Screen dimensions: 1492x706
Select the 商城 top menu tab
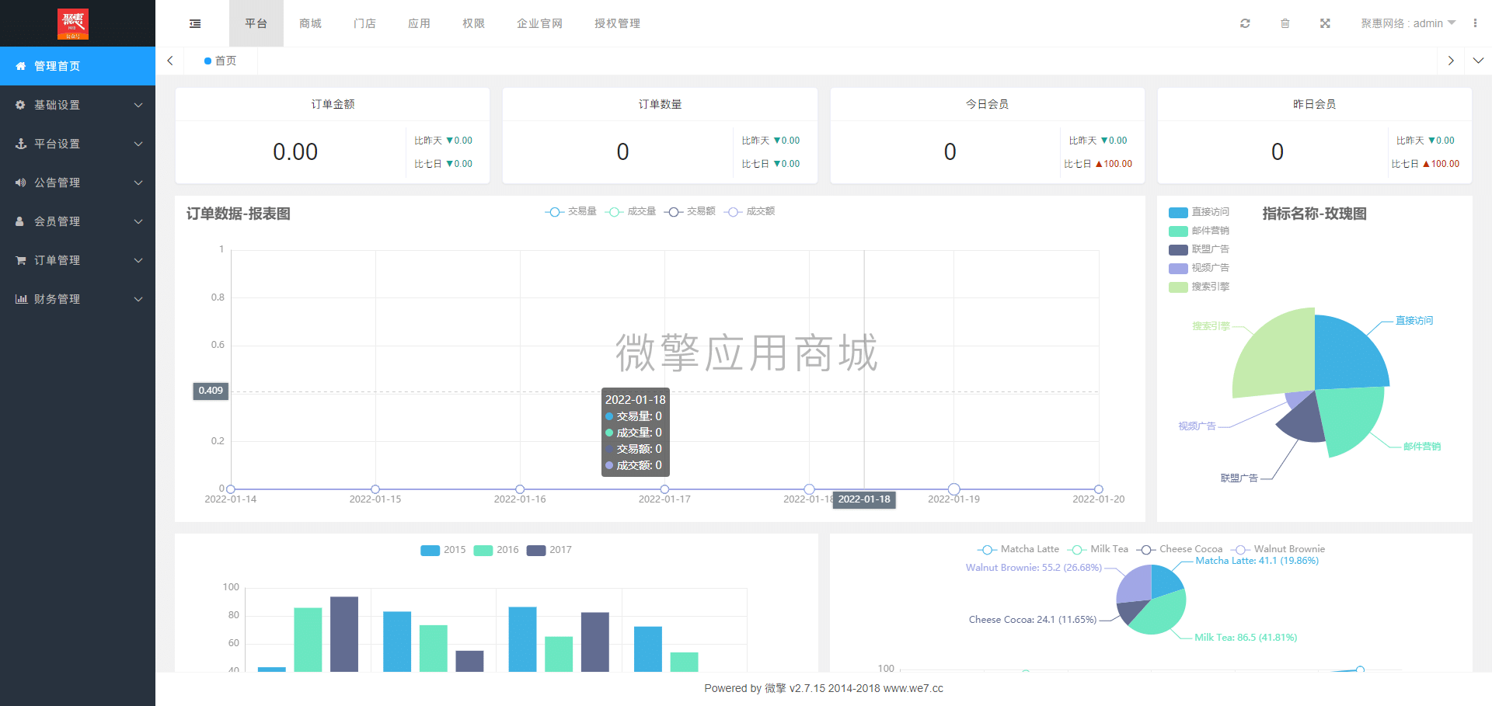[311, 23]
